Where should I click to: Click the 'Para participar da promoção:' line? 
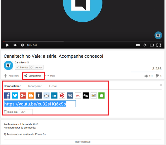coord(20,128)
